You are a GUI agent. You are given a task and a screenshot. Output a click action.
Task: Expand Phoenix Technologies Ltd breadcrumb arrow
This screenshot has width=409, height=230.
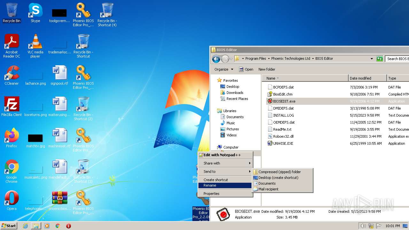tap(313, 59)
